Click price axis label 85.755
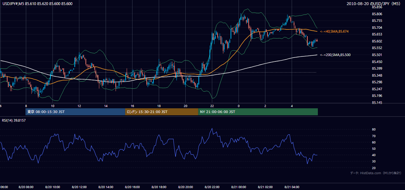The image size is (405, 190). pos(377,21)
